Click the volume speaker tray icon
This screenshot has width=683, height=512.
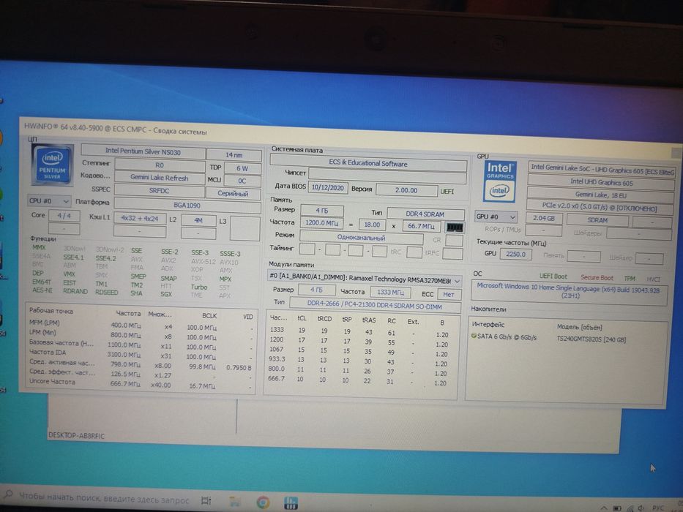[641, 508]
